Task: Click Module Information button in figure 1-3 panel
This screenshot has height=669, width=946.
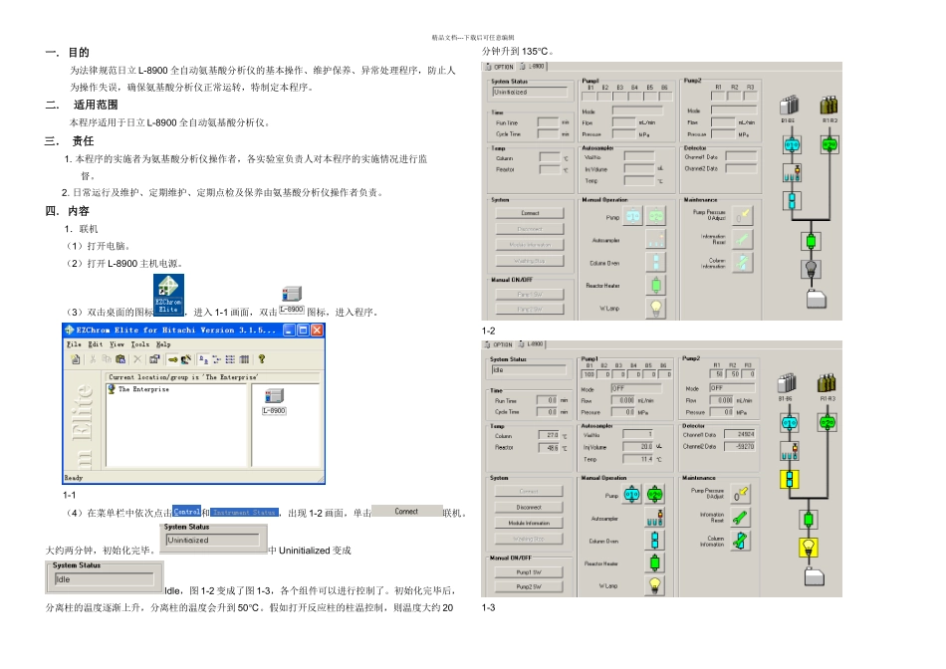Action: (529, 523)
